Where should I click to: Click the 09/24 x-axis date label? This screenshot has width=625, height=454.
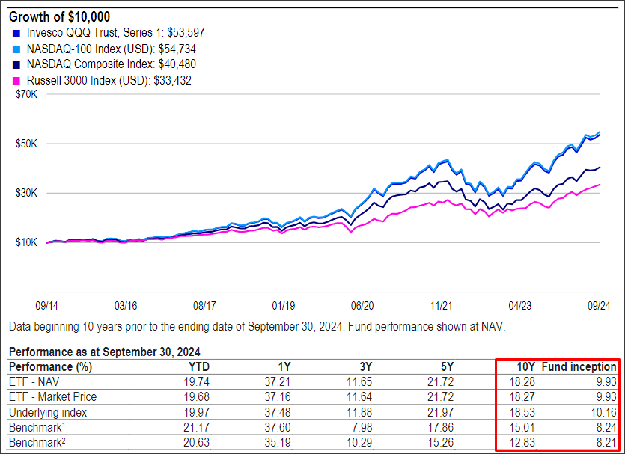click(599, 306)
